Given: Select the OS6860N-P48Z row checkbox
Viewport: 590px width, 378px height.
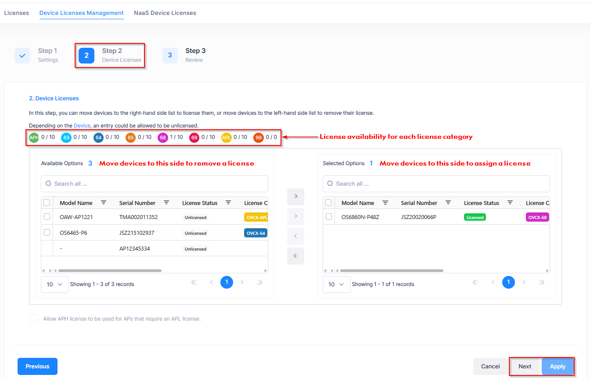Looking at the screenshot, I should coord(329,217).
